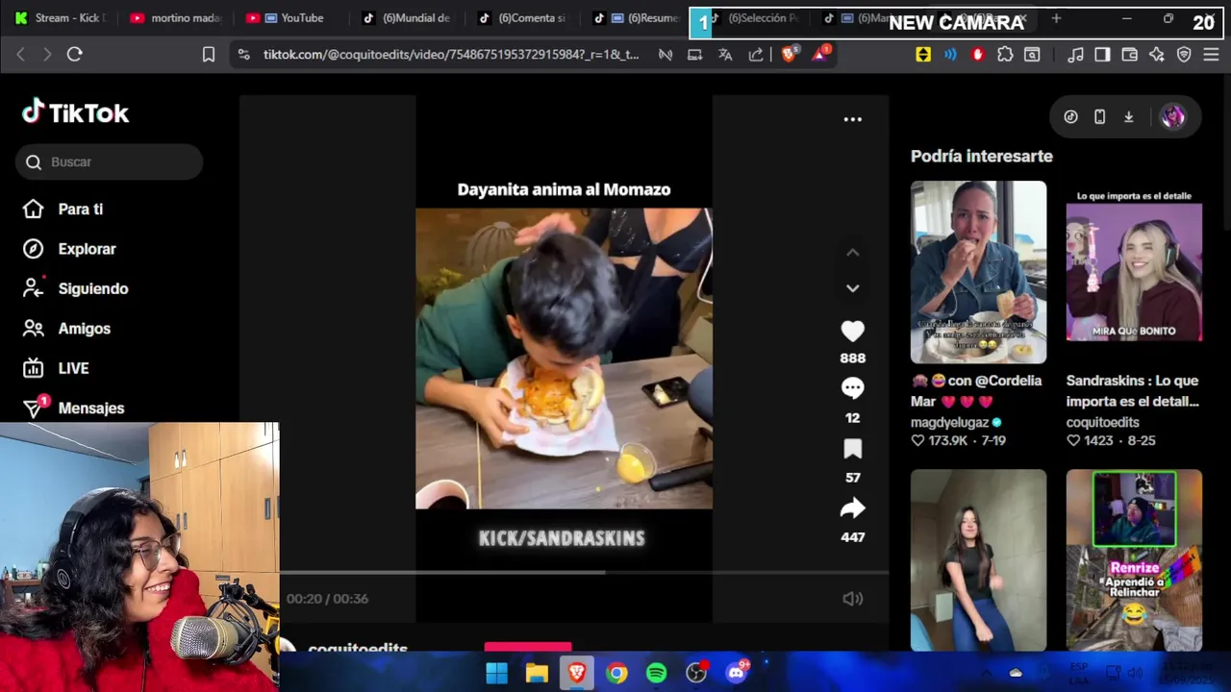Image resolution: width=1231 pixels, height=692 pixels.
Task: Click the share icon in the address bar
Action: (756, 55)
